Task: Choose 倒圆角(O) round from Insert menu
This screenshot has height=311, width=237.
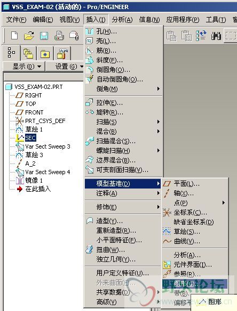Action: coord(124,70)
